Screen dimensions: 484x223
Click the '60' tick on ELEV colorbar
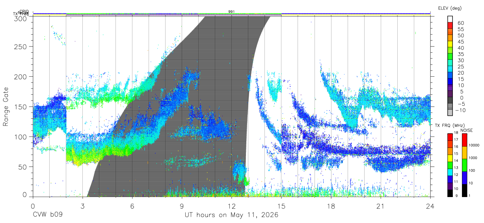460,23
